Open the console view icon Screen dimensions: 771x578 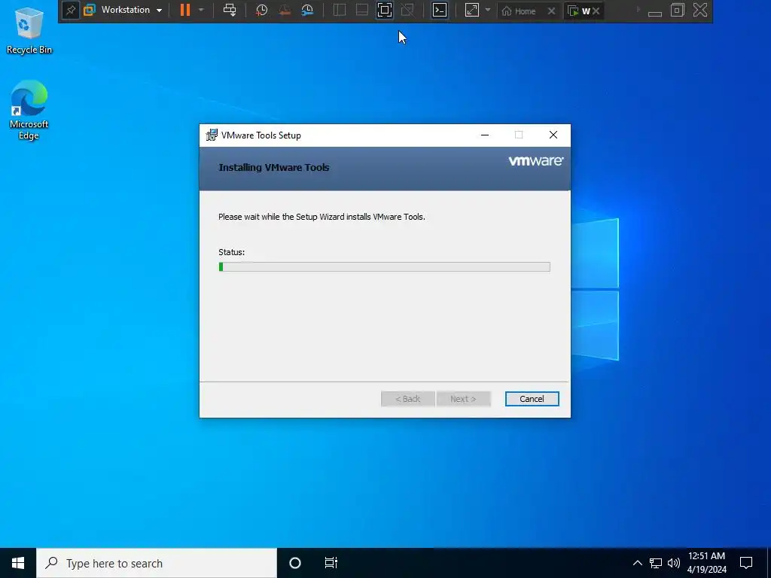(440, 10)
